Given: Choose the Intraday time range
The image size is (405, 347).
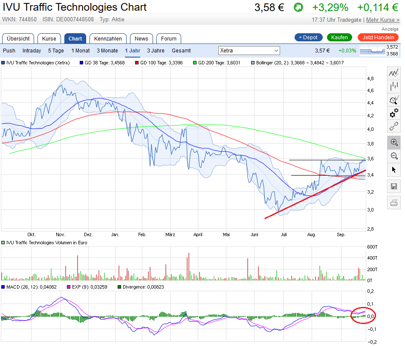Looking at the screenshot, I should (32, 50).
